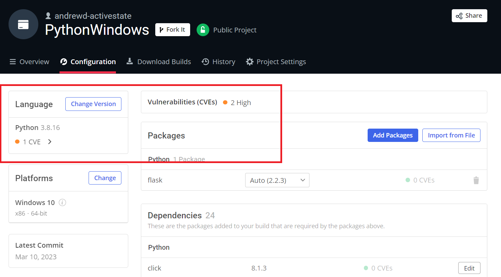Image resolution: width=501 pixels, height=277 pixels.
Task: Click the click dependency name
Action: pos(155,268)
